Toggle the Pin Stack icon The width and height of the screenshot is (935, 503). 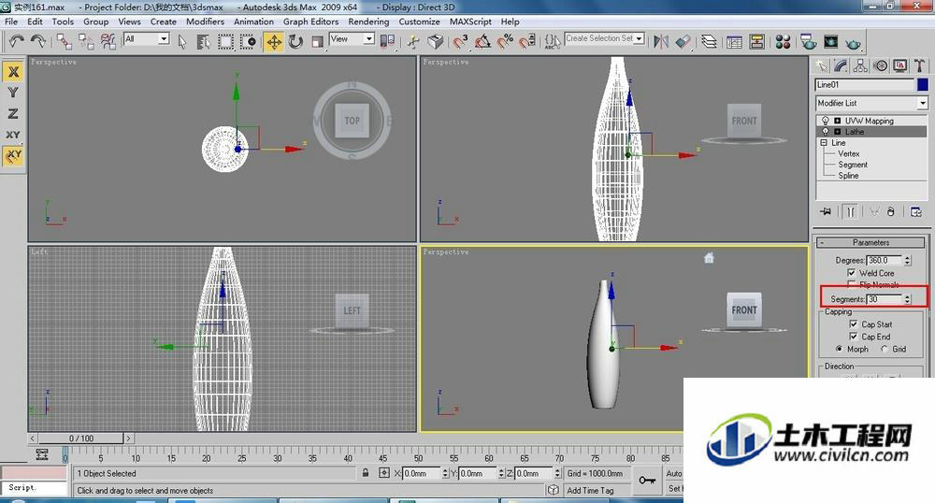pyautogui.click(x=826, y=211)
